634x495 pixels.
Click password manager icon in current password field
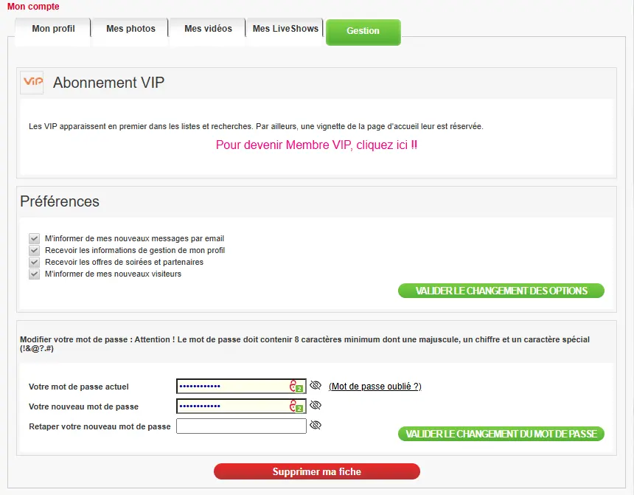coord(296,387)
